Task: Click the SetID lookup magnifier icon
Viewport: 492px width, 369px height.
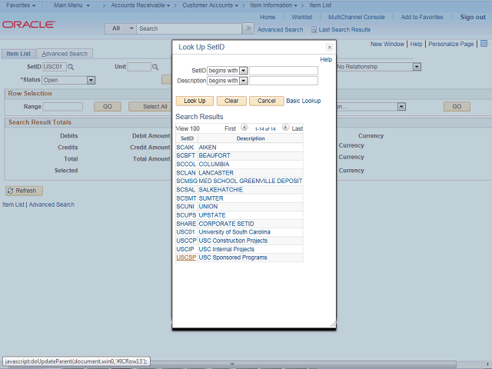Action: [71, 68]
